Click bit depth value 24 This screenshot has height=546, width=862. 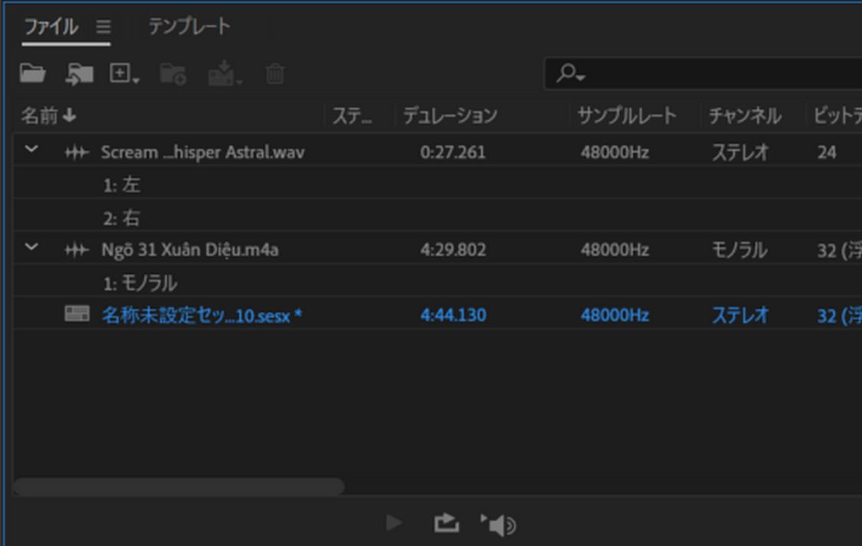tap(827, 152)
